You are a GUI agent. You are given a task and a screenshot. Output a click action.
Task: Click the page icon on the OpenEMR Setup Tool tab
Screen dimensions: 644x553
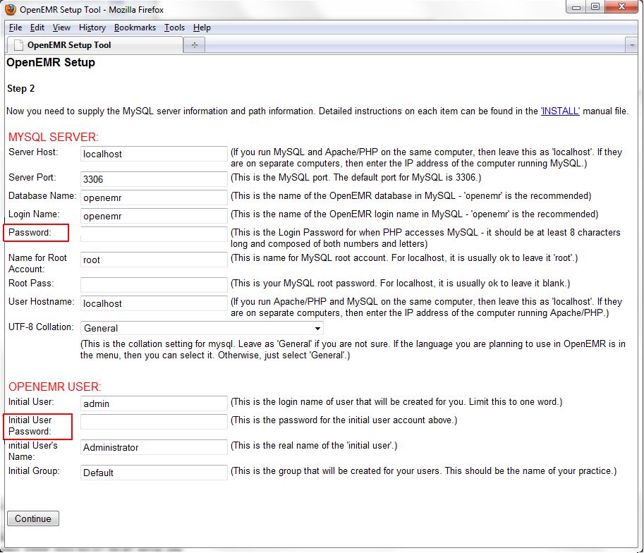pyautogui.click(x=18, y=45)
